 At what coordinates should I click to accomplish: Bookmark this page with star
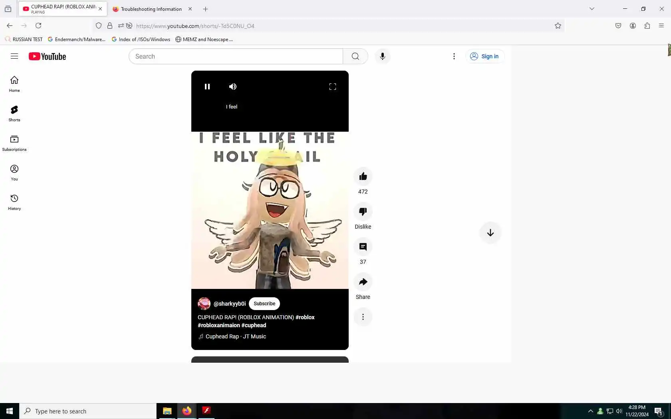tap(558, 26)
